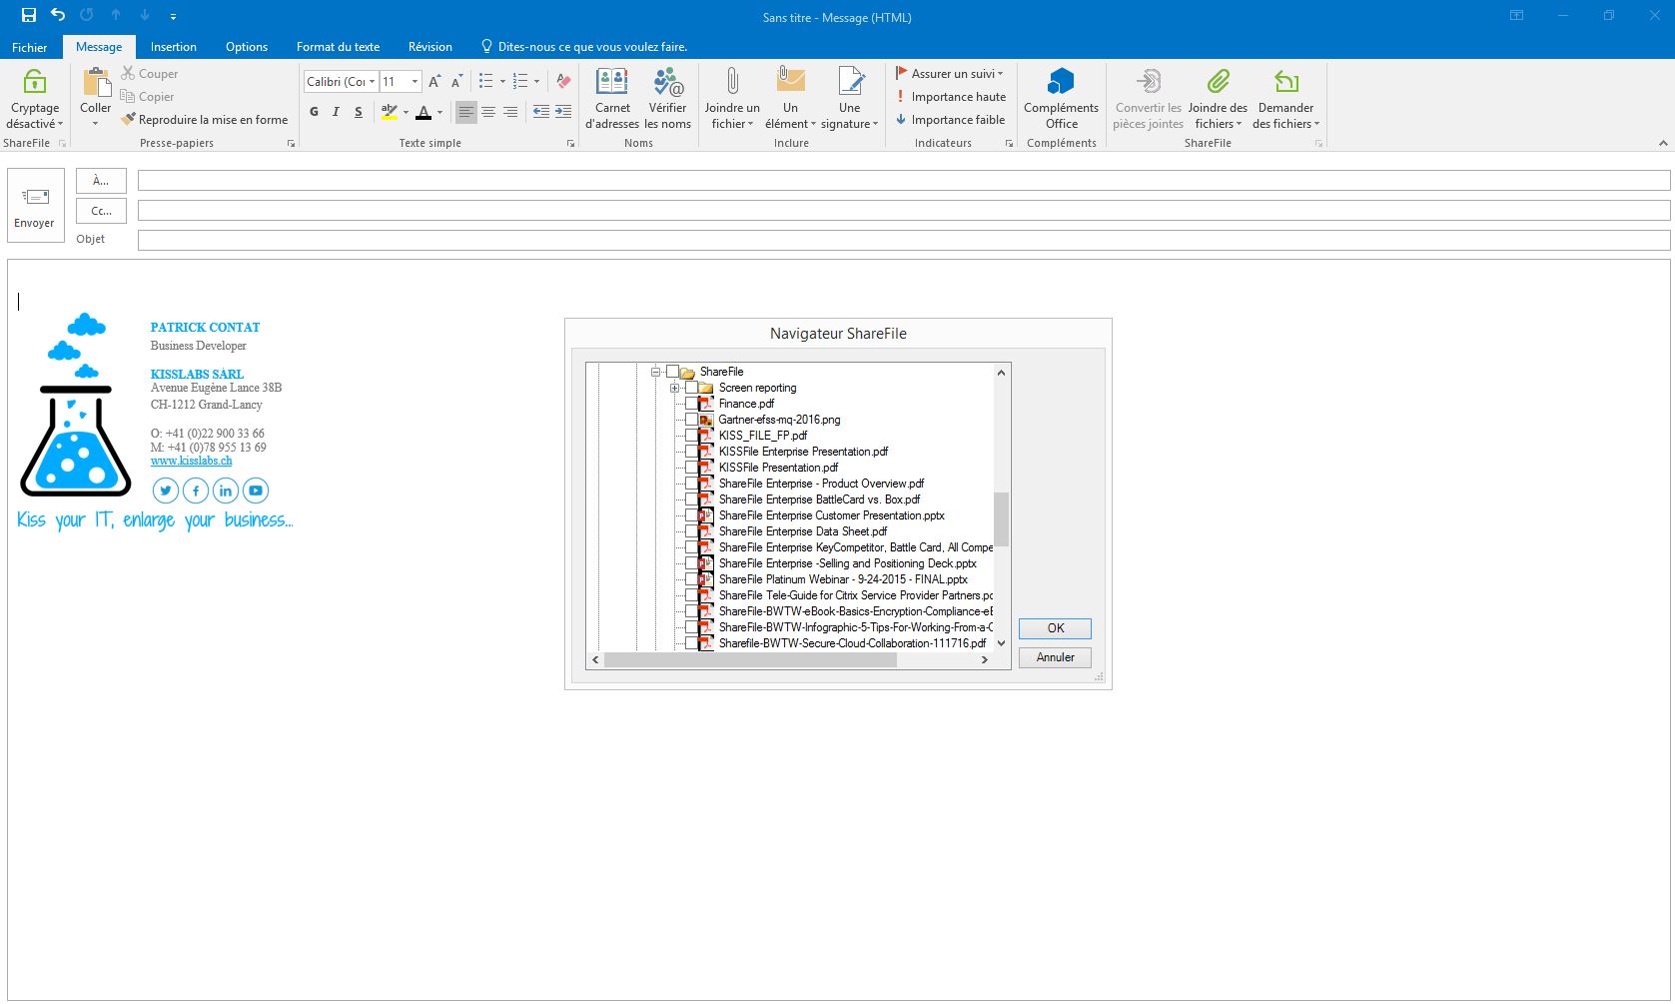The width and height of the screenshot is (1675, 1004).
Task: Click the Cc... button
Action: click(x=101, y=211)
